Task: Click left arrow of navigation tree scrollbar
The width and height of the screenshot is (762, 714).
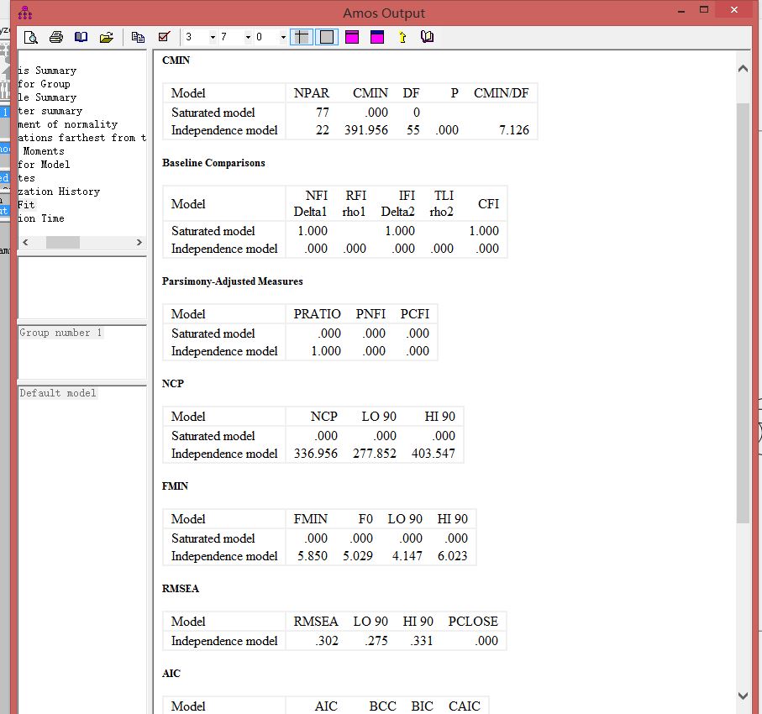Action: (25, 242)
